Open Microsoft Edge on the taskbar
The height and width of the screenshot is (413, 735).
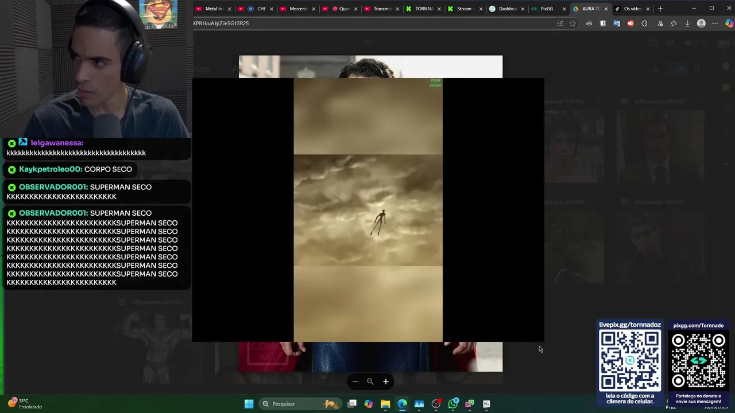click(402, 404)
